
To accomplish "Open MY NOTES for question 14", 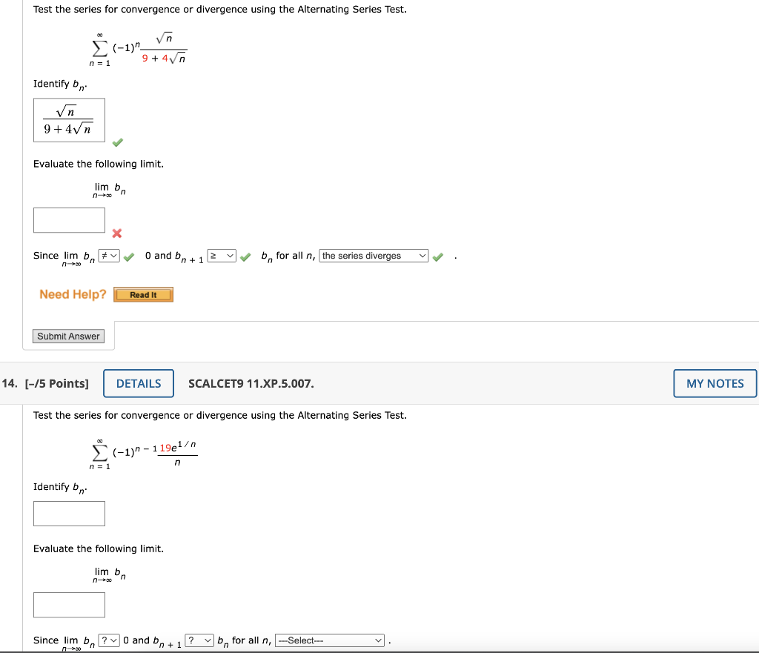I will [715, 383].
